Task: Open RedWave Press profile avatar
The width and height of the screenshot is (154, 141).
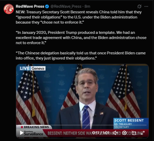Action: point(9,9)
